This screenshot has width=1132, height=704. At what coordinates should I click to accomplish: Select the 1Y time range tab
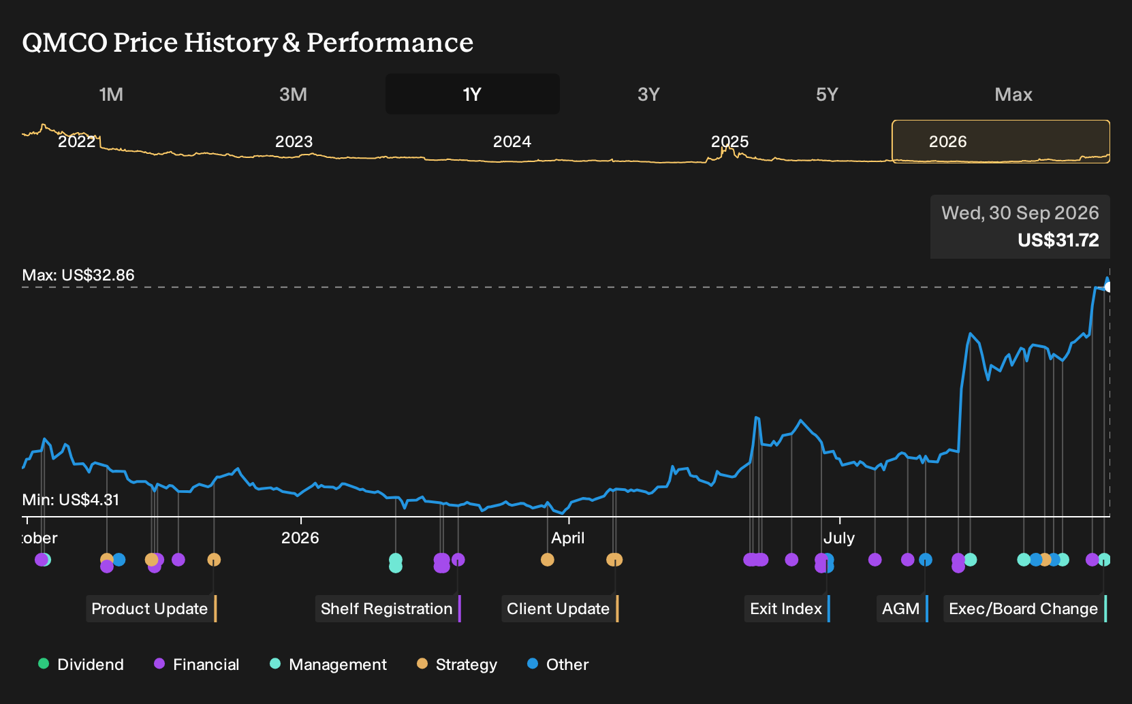(473, 94)
